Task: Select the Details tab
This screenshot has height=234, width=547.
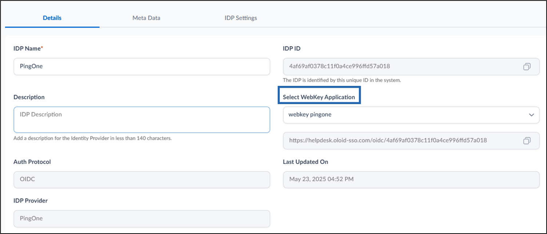Action: pyautogui.click(x=52, y=18)
